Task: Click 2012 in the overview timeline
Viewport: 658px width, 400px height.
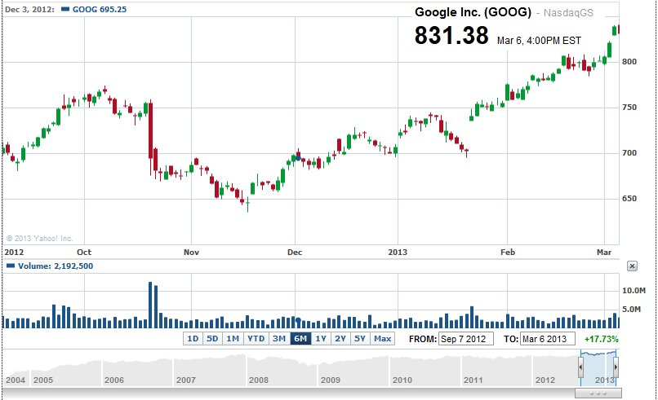Action: (x=545, y=380)
